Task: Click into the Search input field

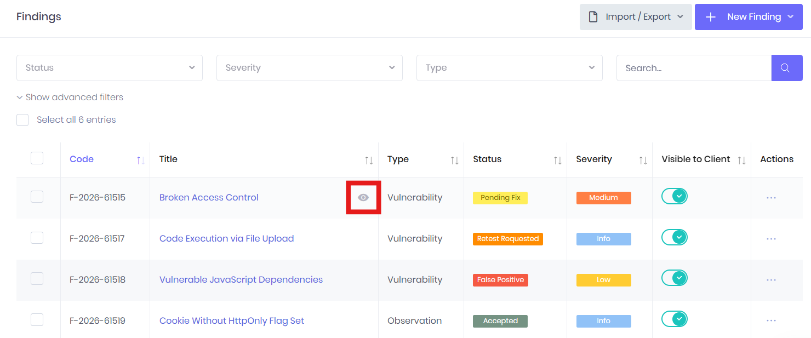Action: click(x=694, y=68)
